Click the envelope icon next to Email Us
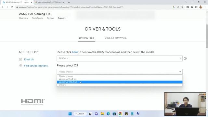Screen dimensions: 208x117 pyautogui.click(x=20, y=59)
